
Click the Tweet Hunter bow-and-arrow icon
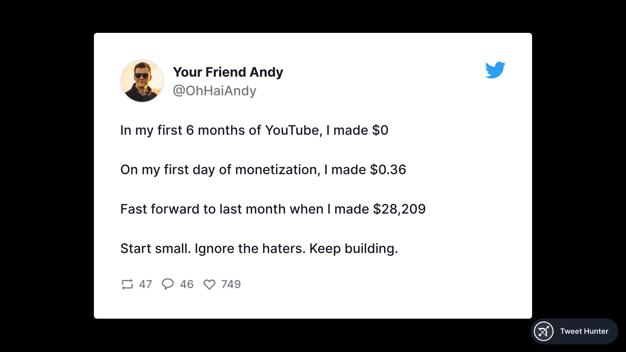[544, 331]
